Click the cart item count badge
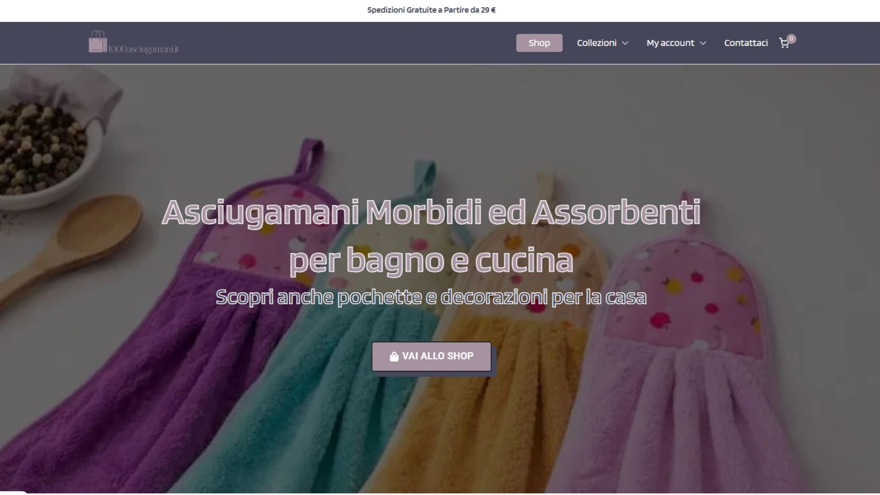880x495 pixels. pos(792,38)
